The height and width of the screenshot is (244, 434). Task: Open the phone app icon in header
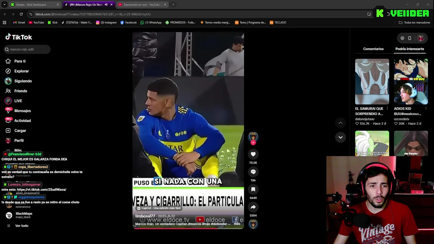[410, 38]
